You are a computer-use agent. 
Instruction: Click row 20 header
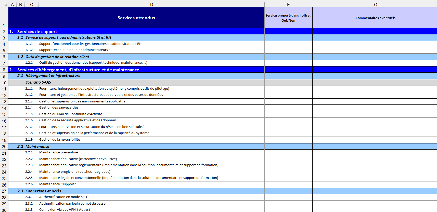4,147
